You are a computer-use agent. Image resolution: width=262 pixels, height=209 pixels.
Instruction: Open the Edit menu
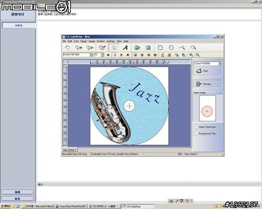pyautogui.click(x=70, y=41)
